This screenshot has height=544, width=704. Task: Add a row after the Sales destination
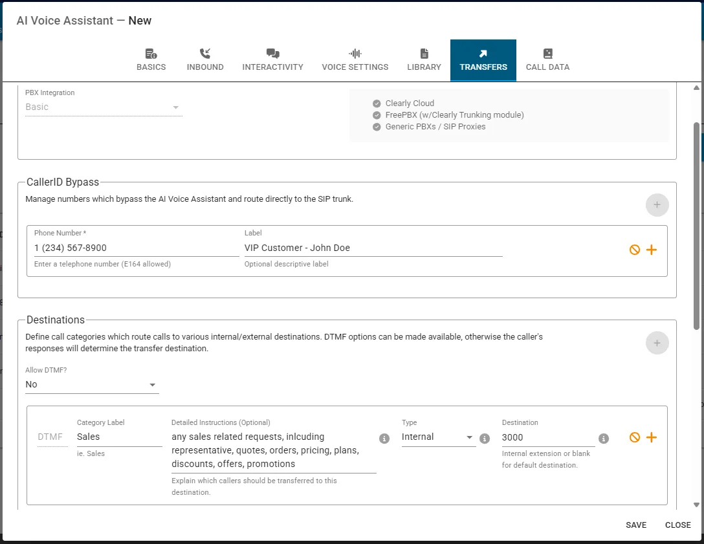(652, 437)
